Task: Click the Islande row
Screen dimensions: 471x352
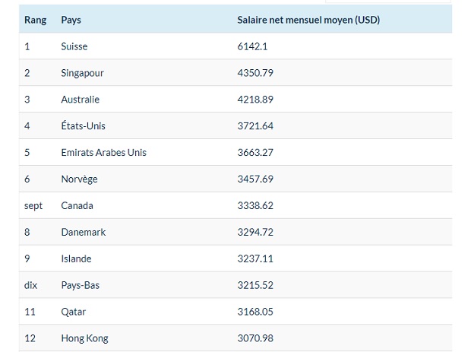Action: 235,258
